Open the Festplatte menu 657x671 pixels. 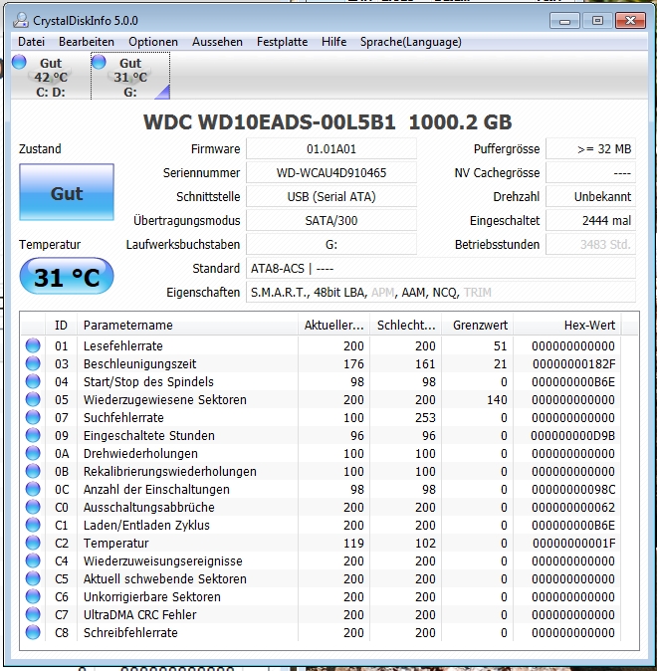tap(282, 42)
